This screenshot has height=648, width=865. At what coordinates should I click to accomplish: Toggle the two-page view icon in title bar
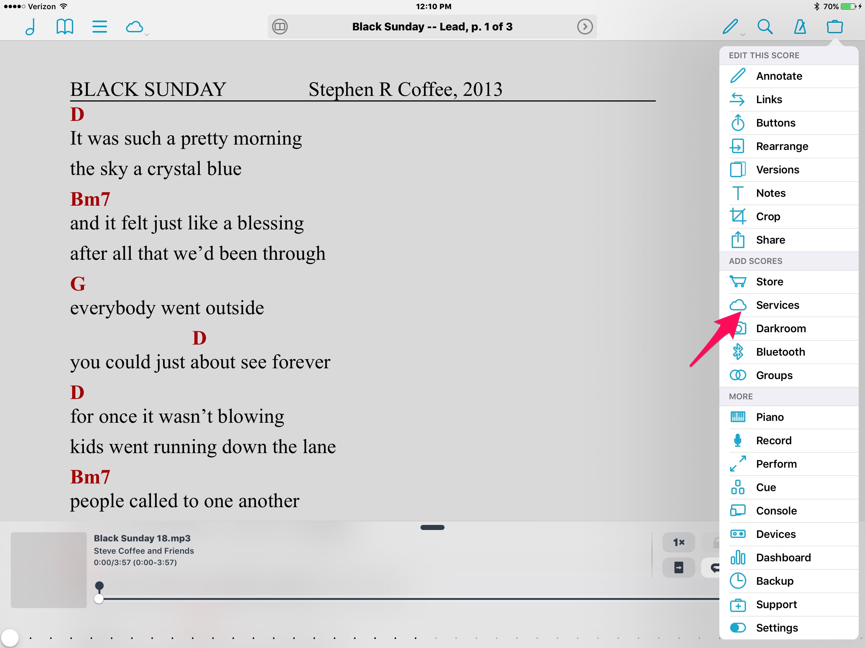click(x=280, y=27)
